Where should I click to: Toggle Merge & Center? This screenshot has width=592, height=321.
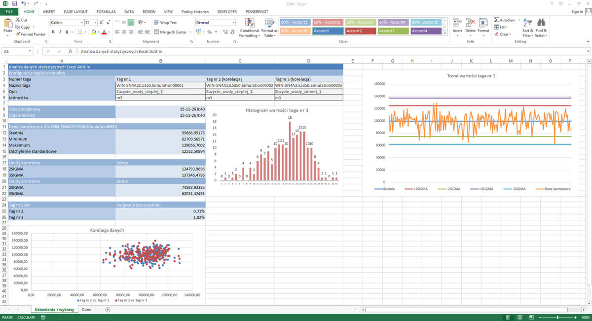172,31
